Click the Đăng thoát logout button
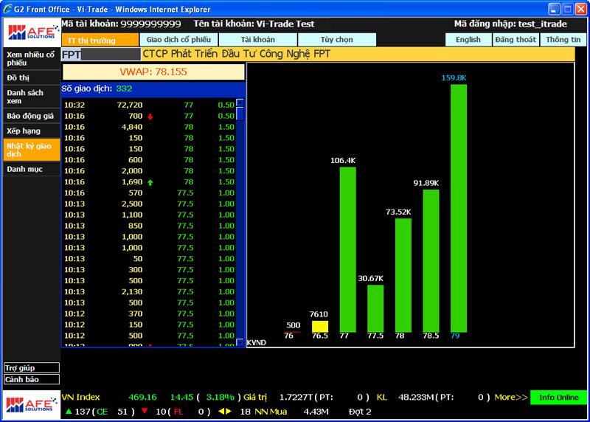Image resolution: width=590 pixels, height=422 pixels. (516, 40)
